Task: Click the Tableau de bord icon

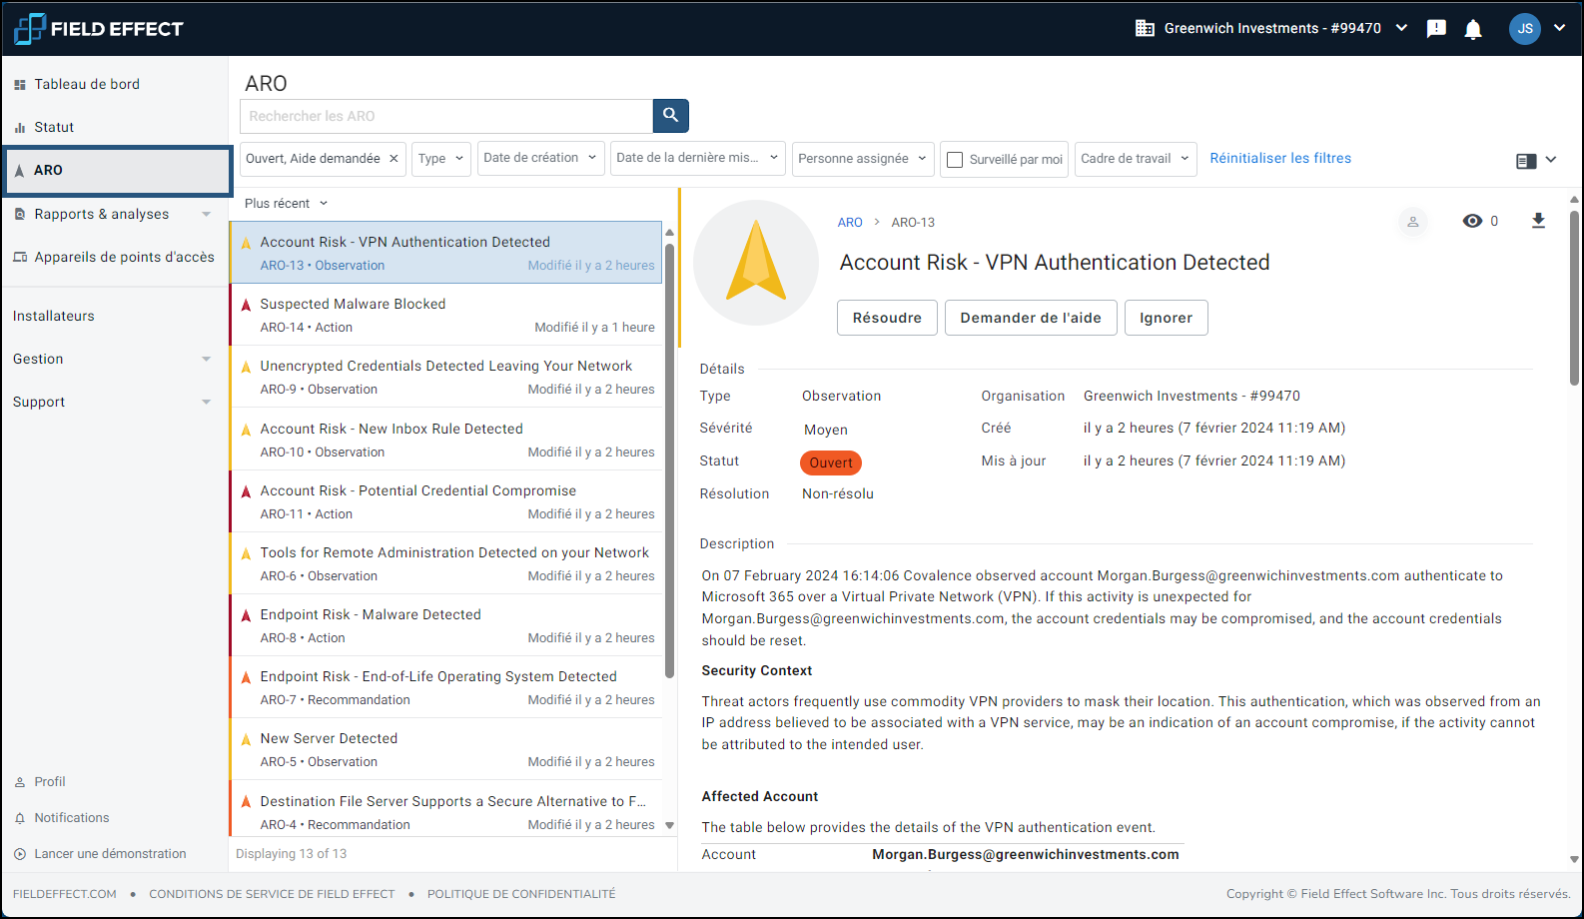Action: (19, 85)
